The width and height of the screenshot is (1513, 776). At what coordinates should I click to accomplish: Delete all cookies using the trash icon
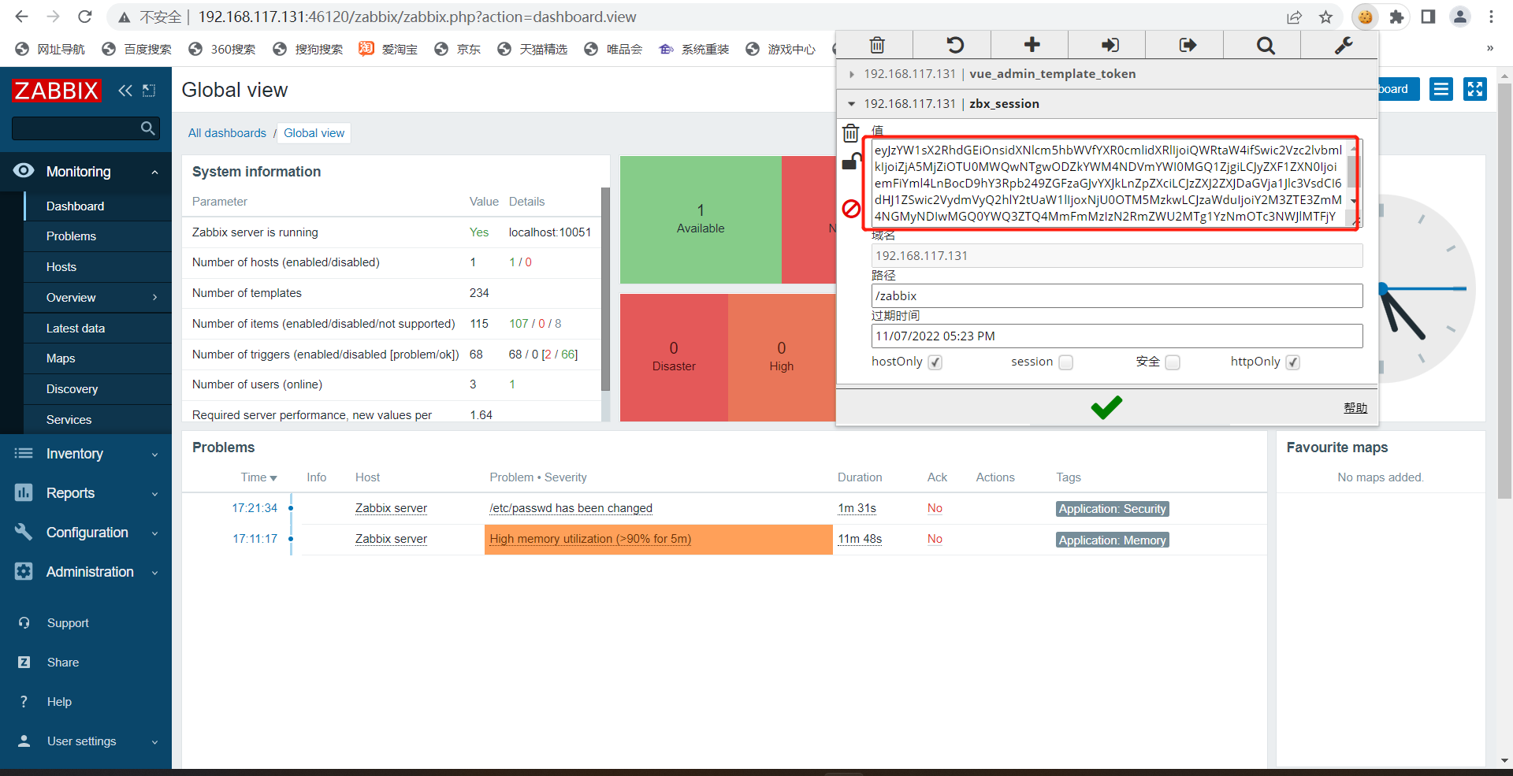[876, 45]
